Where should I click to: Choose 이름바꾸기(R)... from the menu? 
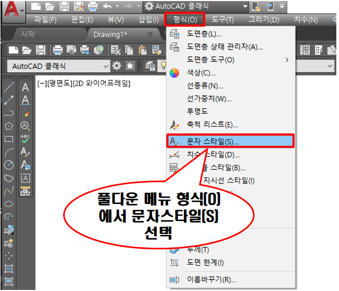(231, 280)
